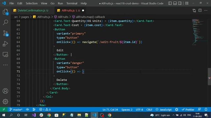Open Task View in the taskbar
Viewport: 211px width, 118px height.
click(x=26, y=115)
